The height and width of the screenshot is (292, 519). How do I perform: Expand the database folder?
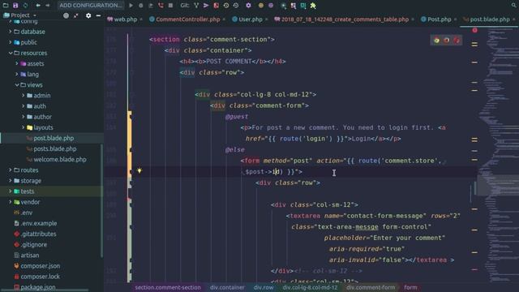point(11,32)
